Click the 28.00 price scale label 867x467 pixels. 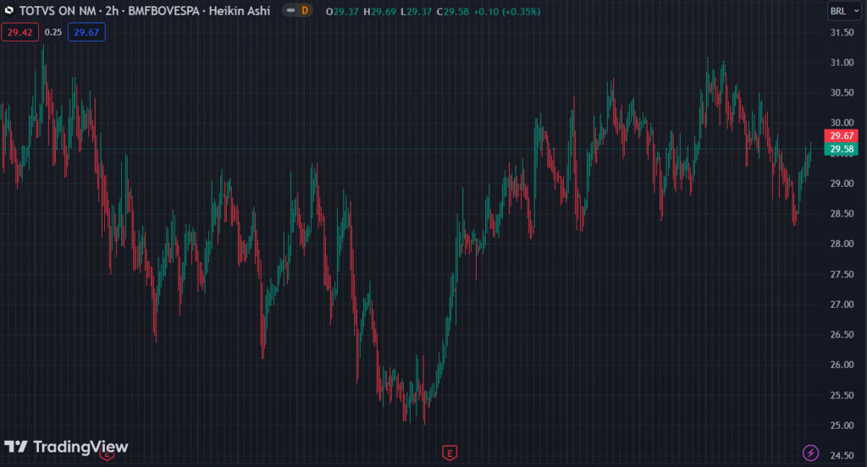[x=842, y=244]
